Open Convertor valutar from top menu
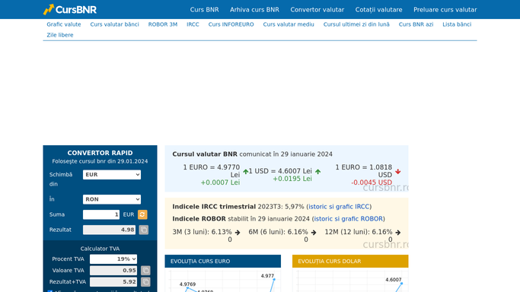Image resolution: width=520 pixels, height=292 pixels. (x=317, y=10)
